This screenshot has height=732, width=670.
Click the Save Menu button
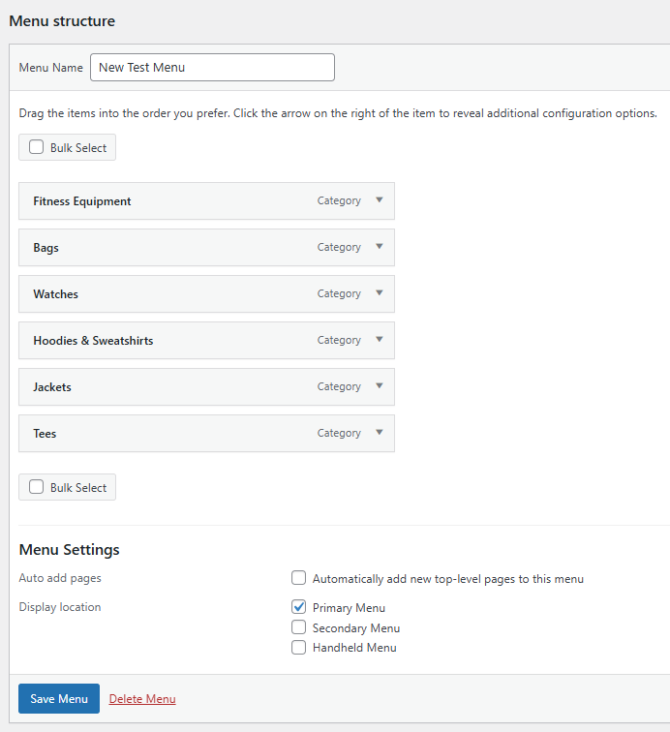(59, 699)
